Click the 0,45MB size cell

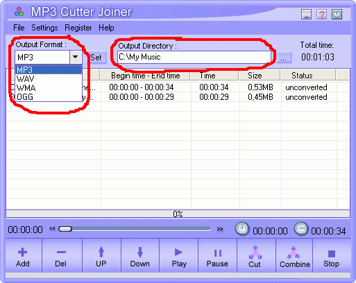(x=260, y=97)
